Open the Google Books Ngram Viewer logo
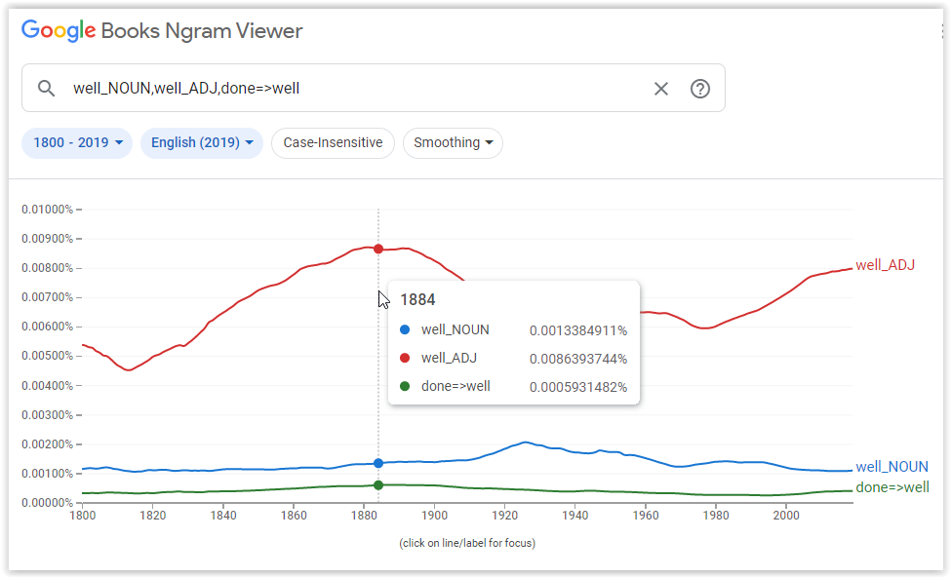The image size is (951, 578). point(162,30)
